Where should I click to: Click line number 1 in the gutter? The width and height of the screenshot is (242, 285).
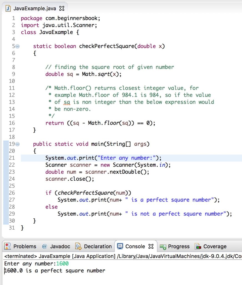(14, 18)
